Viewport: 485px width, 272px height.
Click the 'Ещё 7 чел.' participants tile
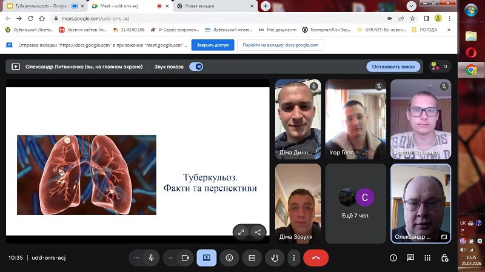click(355, 203)
